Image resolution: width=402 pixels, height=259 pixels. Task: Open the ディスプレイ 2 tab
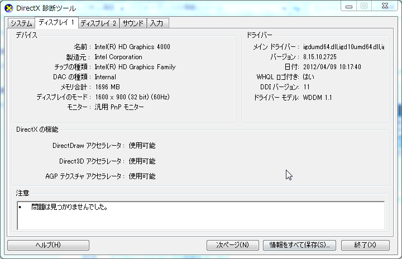[x=98, y=23]
